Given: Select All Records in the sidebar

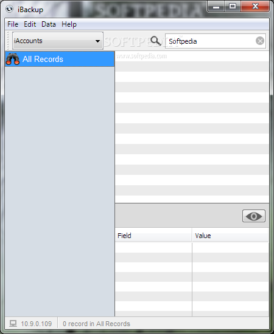Looking at the screenshot, I should pyautogui.click(x=60, y=59).
